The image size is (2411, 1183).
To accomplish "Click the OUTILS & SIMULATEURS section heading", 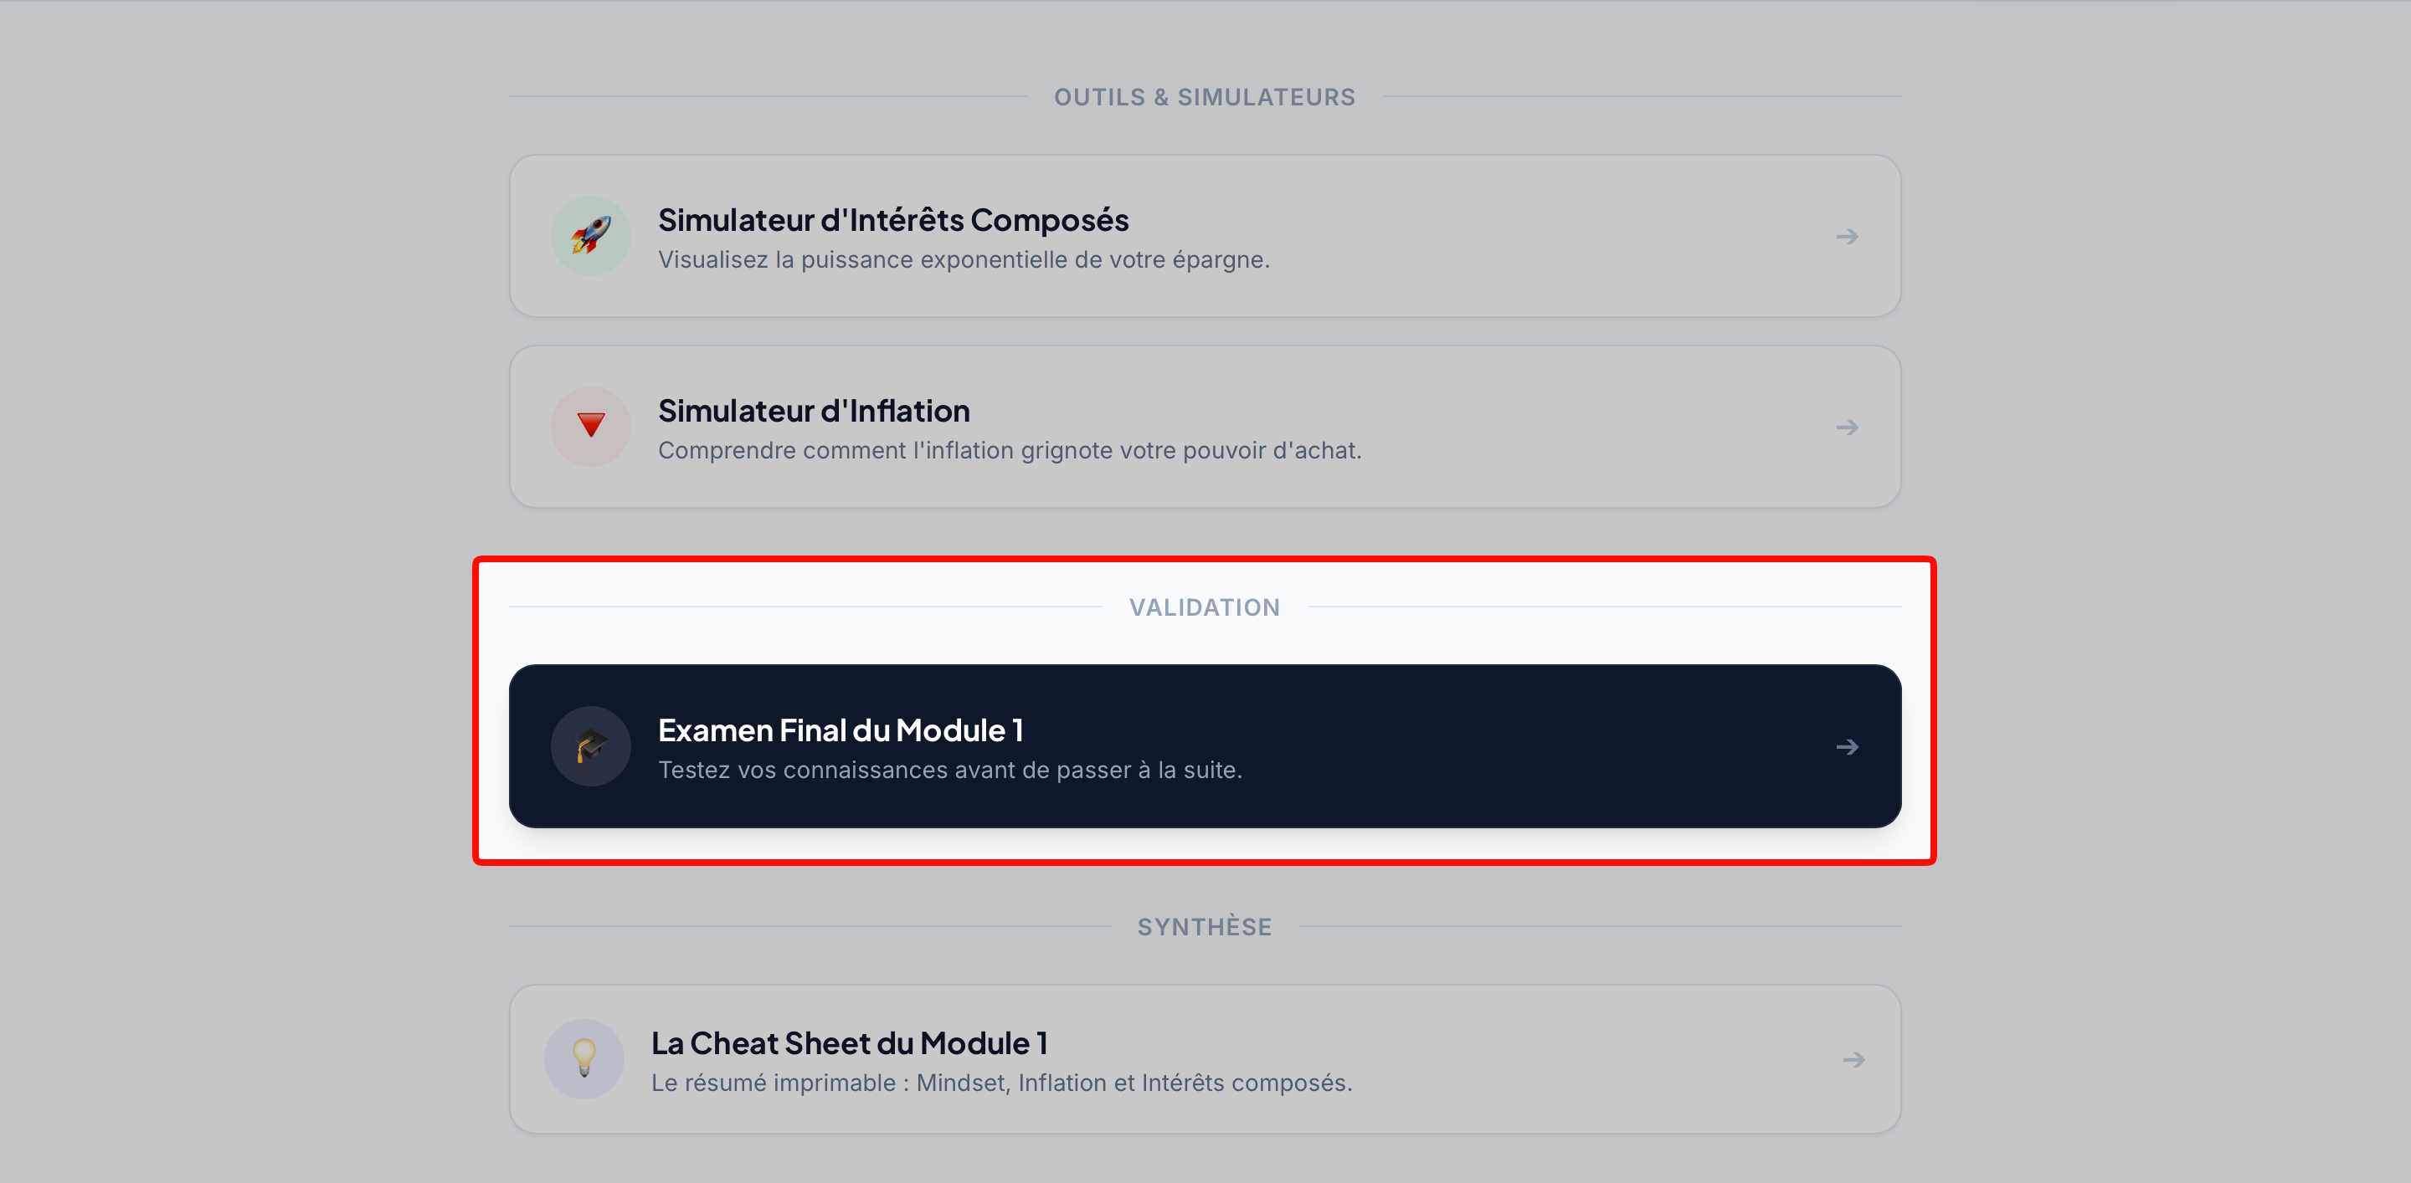I will [x=1204, y=97].
